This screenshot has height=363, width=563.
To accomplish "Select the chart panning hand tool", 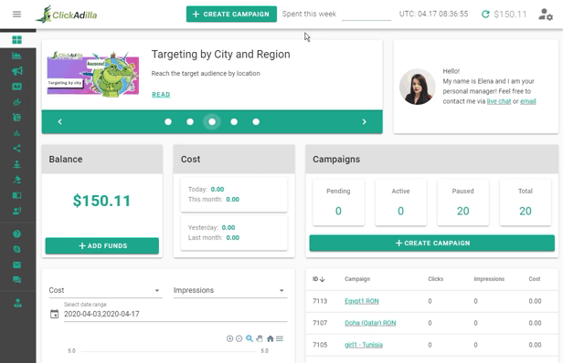I will (x=260, y=338).
